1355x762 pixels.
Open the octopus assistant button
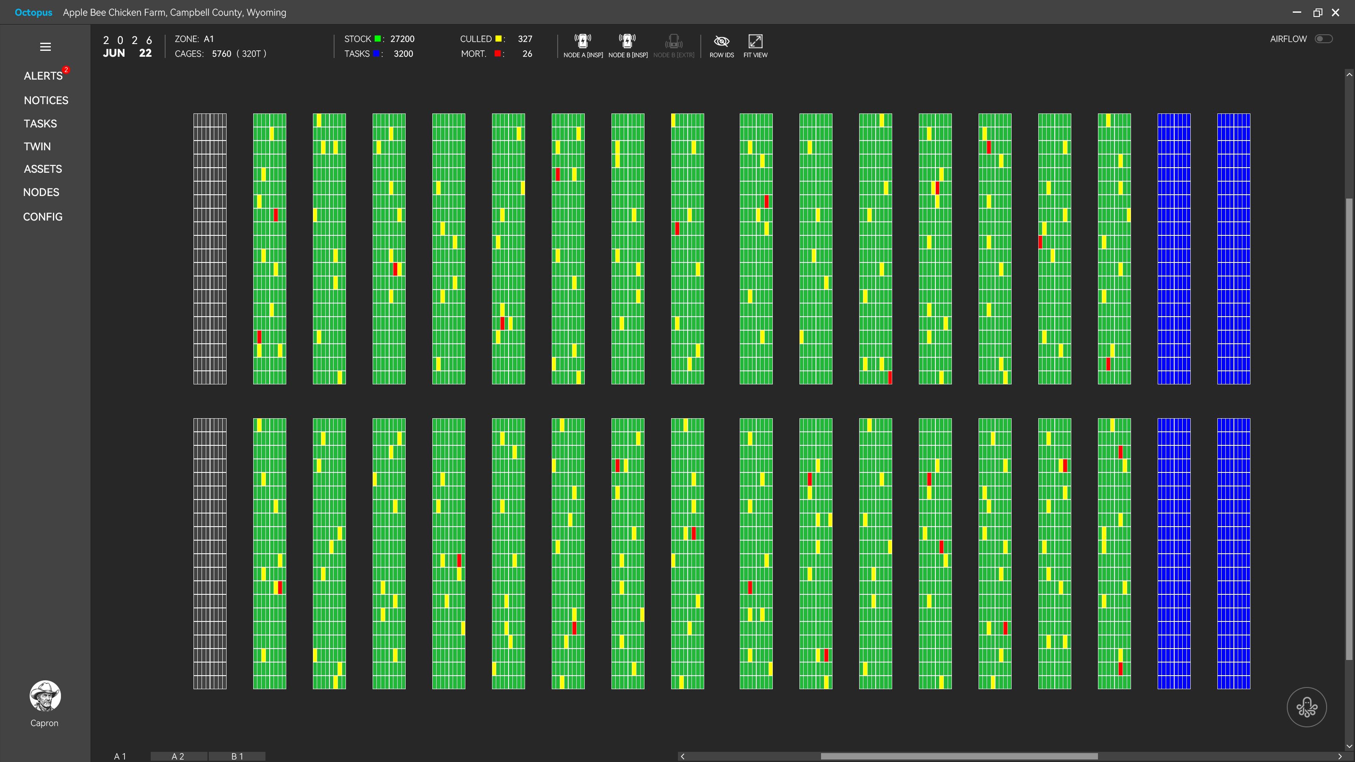pyautogui.click(x=1307, y=707)
